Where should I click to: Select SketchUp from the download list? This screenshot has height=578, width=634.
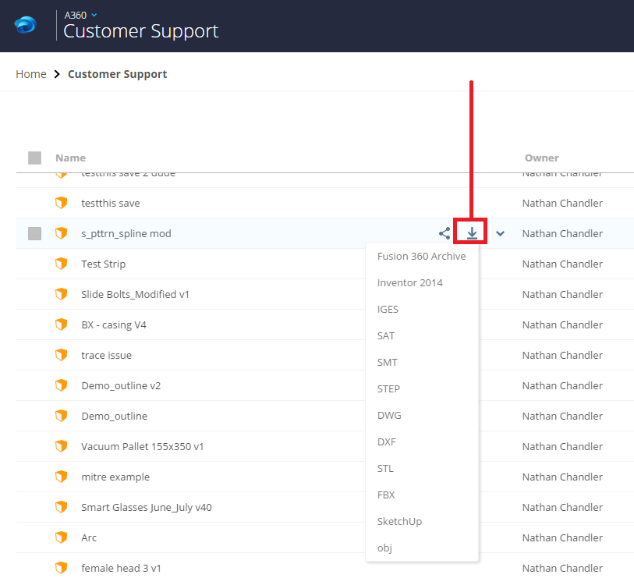[399, 521]
